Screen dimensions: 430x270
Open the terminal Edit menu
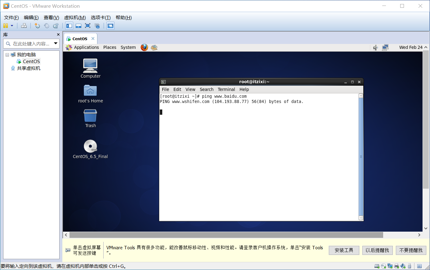tap(177, 89)
